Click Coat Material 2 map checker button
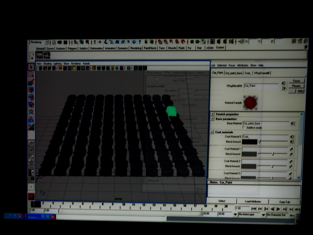313x235 pixels. point(291,161)
